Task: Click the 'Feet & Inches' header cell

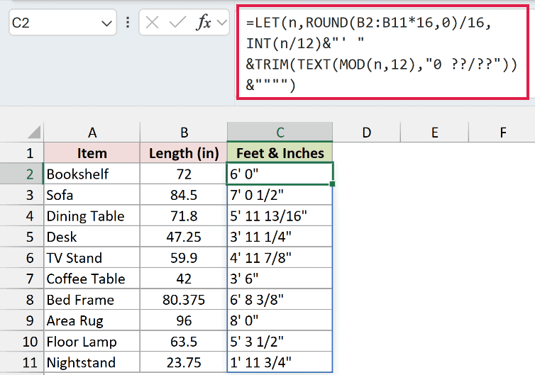Action: tap(280, 153)
